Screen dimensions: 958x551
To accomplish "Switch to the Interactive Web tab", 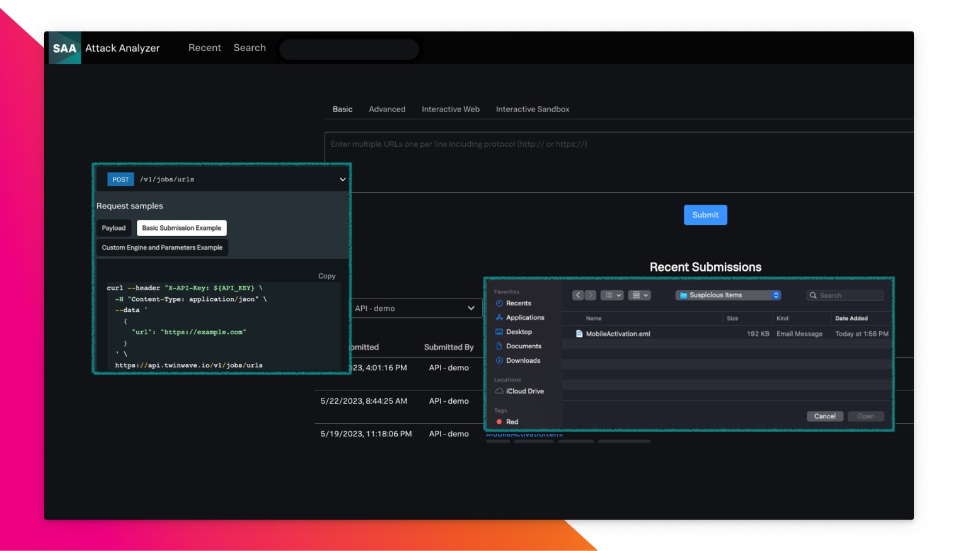I will tap(451, 110).
